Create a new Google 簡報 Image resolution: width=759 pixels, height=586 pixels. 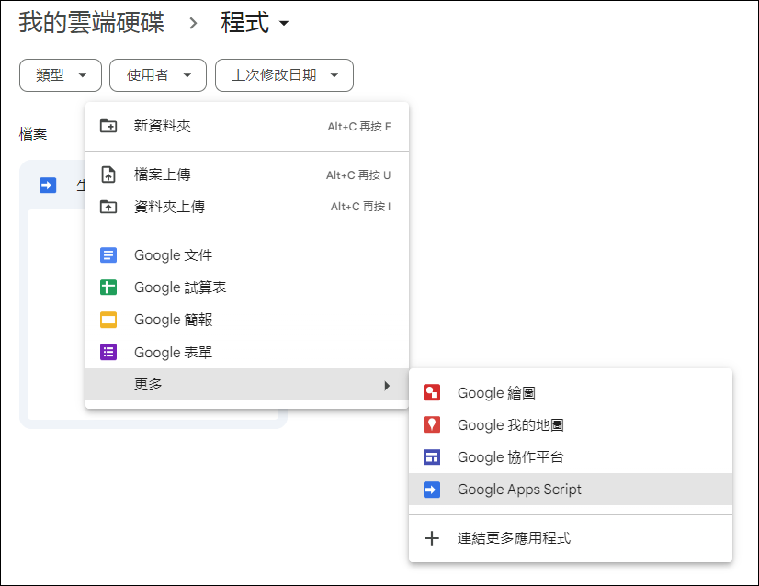point(247,320)
